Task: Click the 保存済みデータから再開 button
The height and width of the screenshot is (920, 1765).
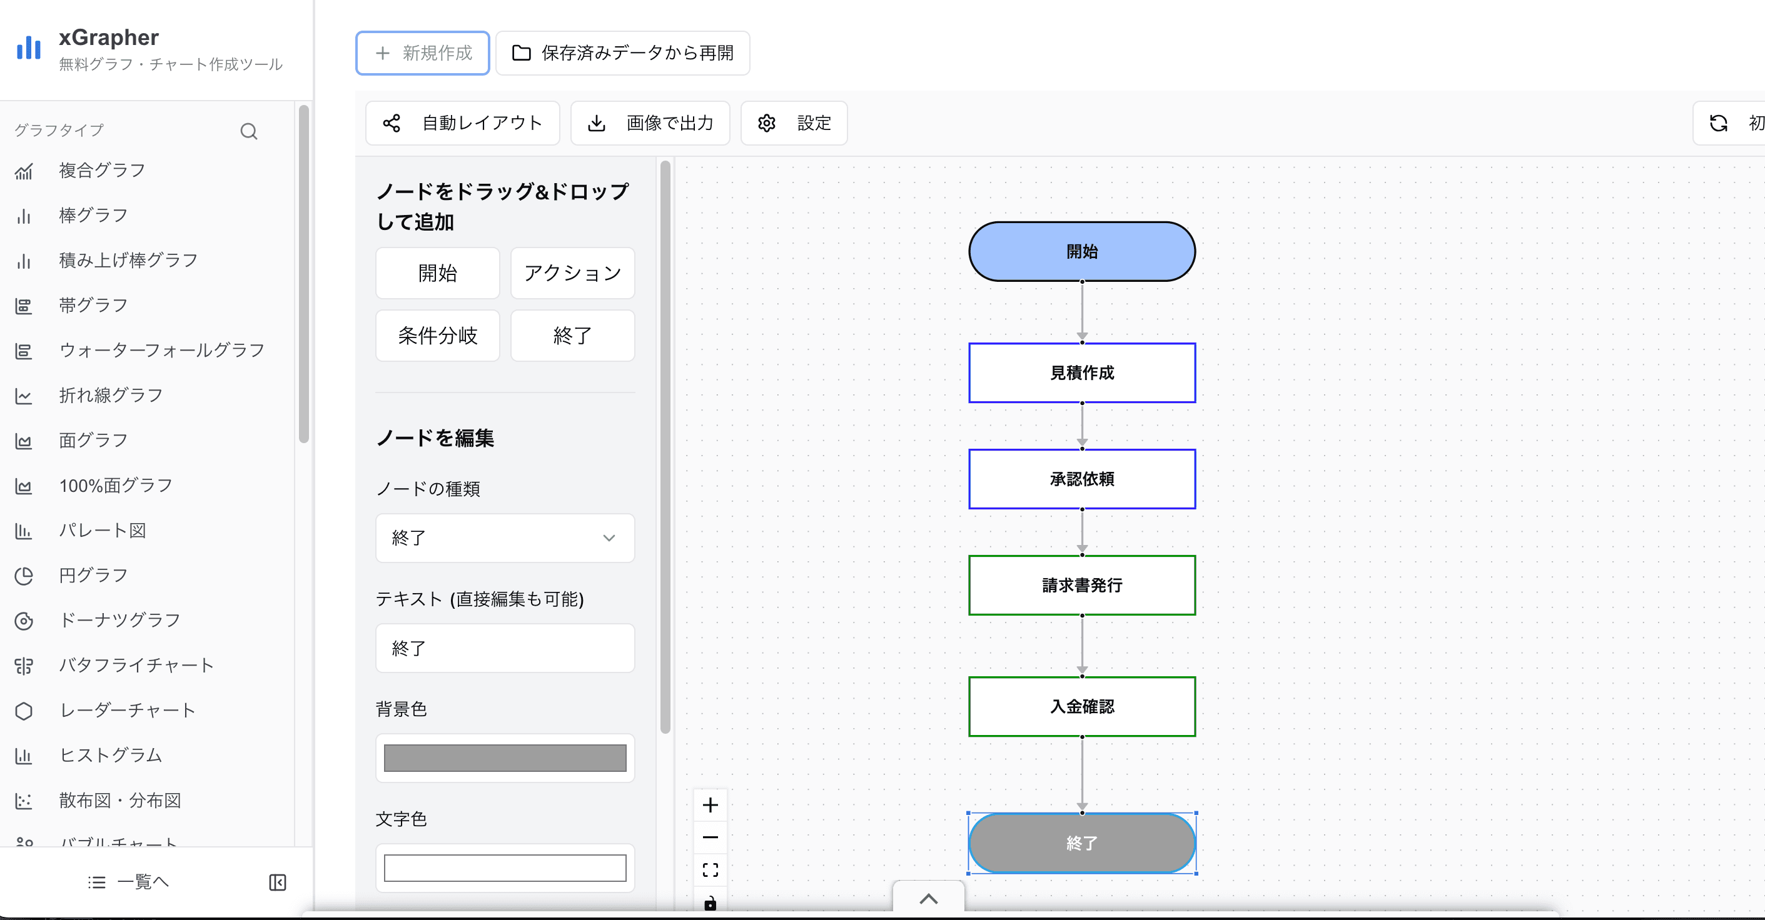Action: point(622,52)
